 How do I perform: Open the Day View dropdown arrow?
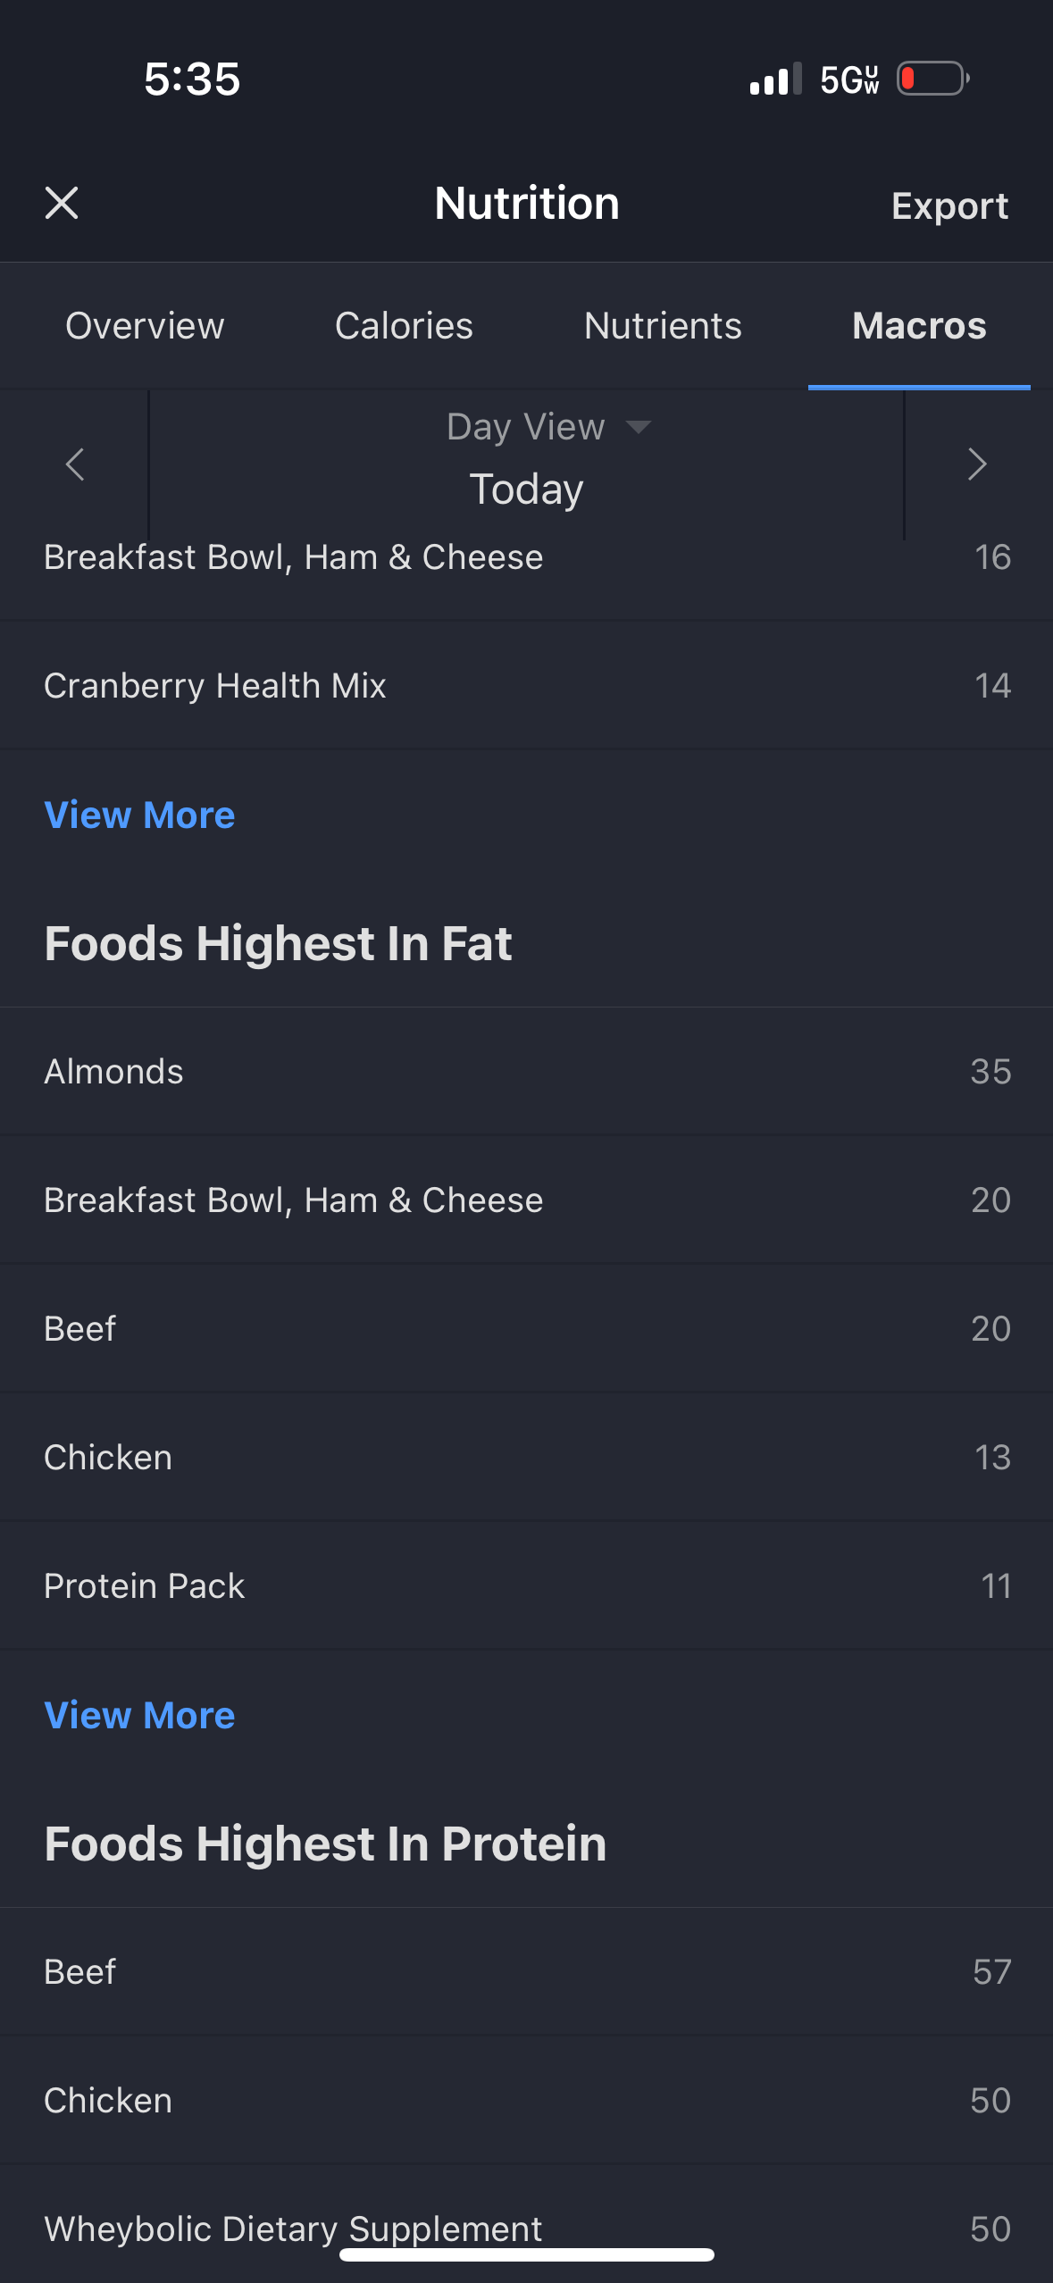(x=639, y=427)
